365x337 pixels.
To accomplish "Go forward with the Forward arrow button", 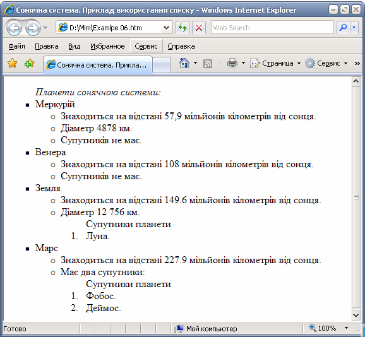I will [x=33, y=28].
